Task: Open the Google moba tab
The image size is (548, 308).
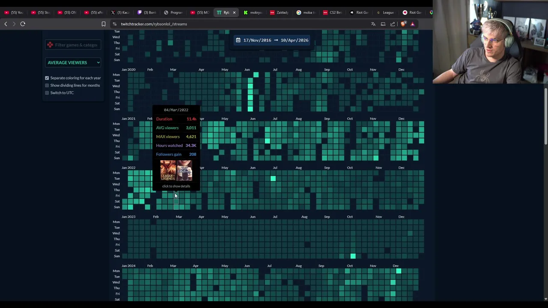Action: tap(307, 12)
